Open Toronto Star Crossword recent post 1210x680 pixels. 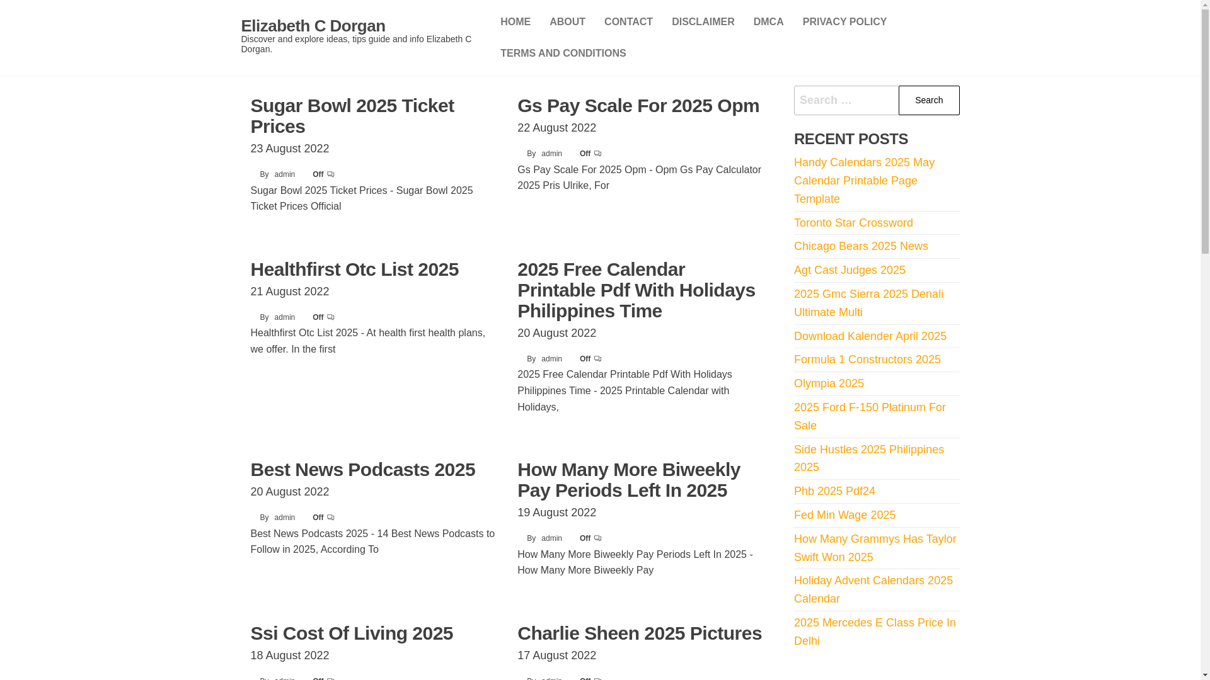[853, 223]
